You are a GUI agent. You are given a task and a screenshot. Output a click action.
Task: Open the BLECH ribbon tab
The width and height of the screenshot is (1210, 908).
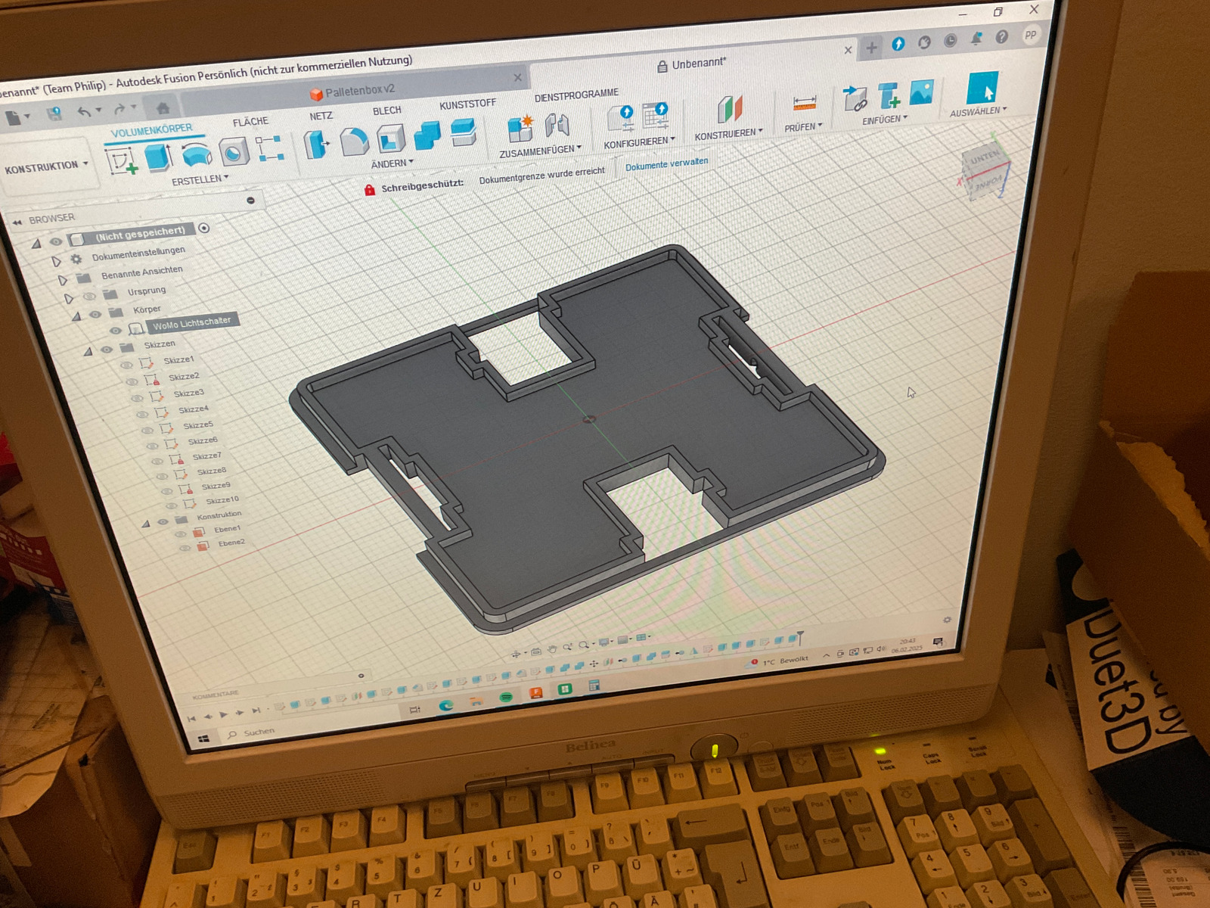[x=386, y=110]
